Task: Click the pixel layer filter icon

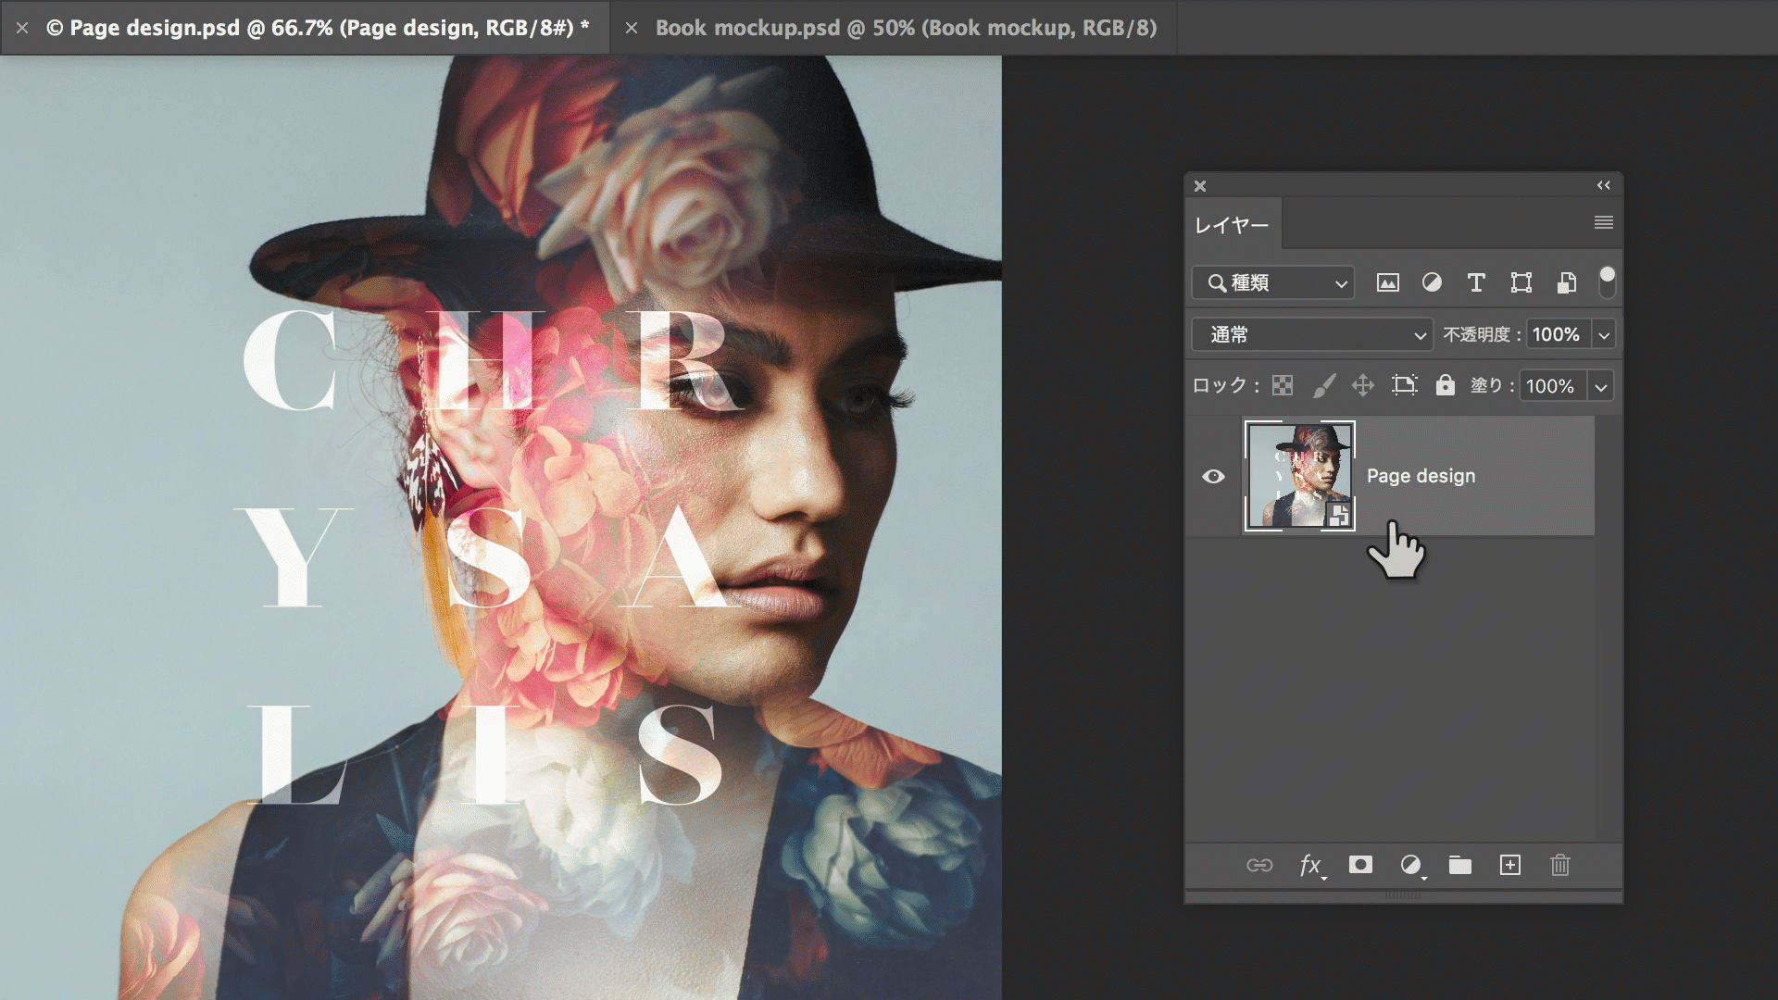Action: tap(1387, 283)
